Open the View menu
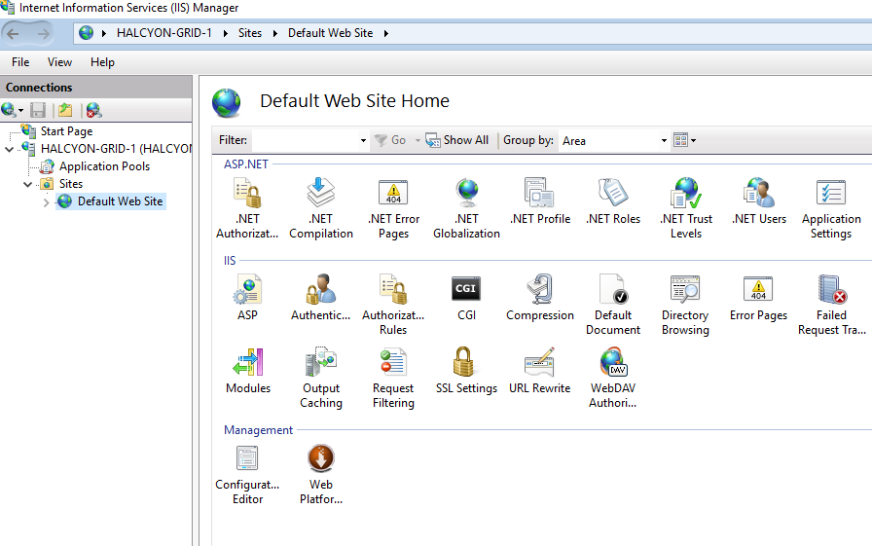The width and height of the screenshot is (872, 546). click(59, 62)
